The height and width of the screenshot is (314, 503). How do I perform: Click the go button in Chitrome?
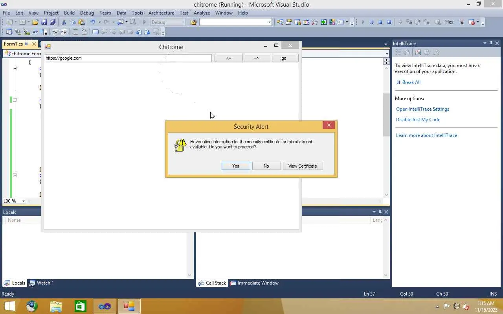[x=284, y=58]
